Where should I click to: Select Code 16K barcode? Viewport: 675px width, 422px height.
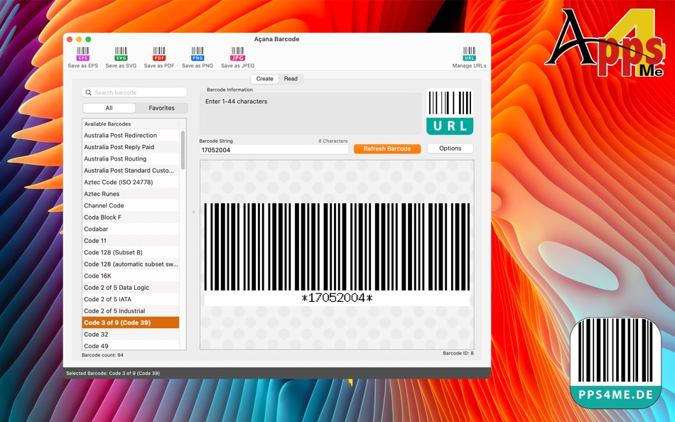131,276
